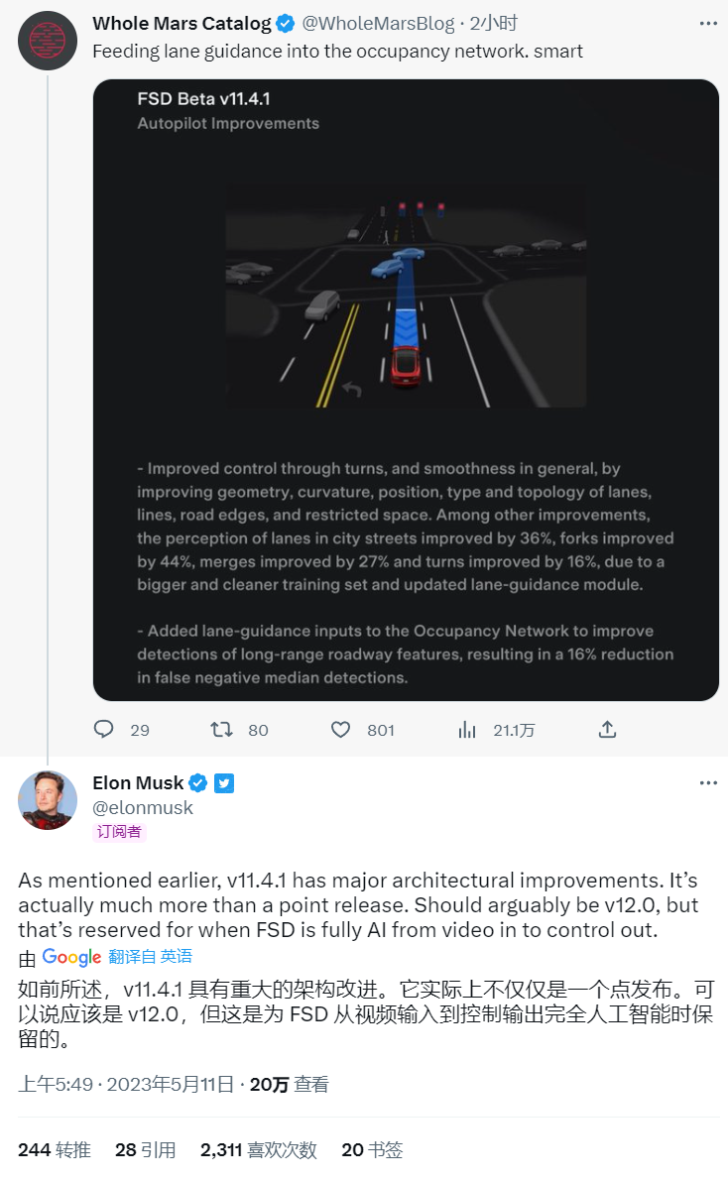Retweet via the icon showing 80
The image size is (728, 1181).
coord(221,729)
